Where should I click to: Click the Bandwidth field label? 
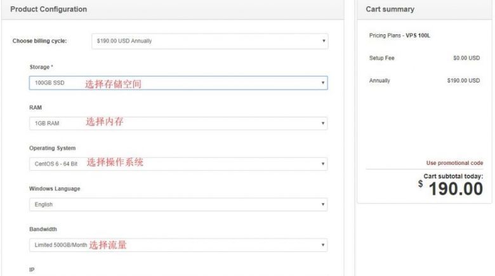pyautogui.click(x=43, y=229)
